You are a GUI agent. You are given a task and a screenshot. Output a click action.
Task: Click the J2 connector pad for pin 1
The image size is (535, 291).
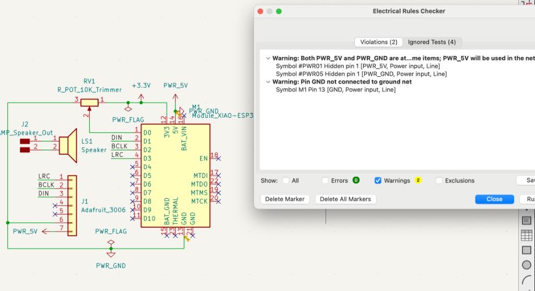pos(25,141)
